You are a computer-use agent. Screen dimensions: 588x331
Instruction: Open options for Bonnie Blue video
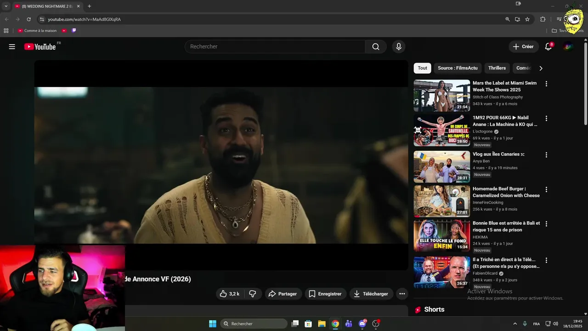pos(546,224)
